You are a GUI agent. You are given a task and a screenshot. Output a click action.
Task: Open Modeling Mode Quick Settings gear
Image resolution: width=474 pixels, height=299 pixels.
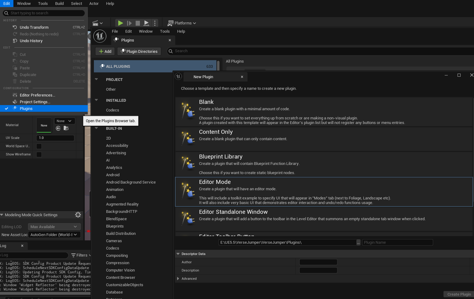(x=78, y=215)
